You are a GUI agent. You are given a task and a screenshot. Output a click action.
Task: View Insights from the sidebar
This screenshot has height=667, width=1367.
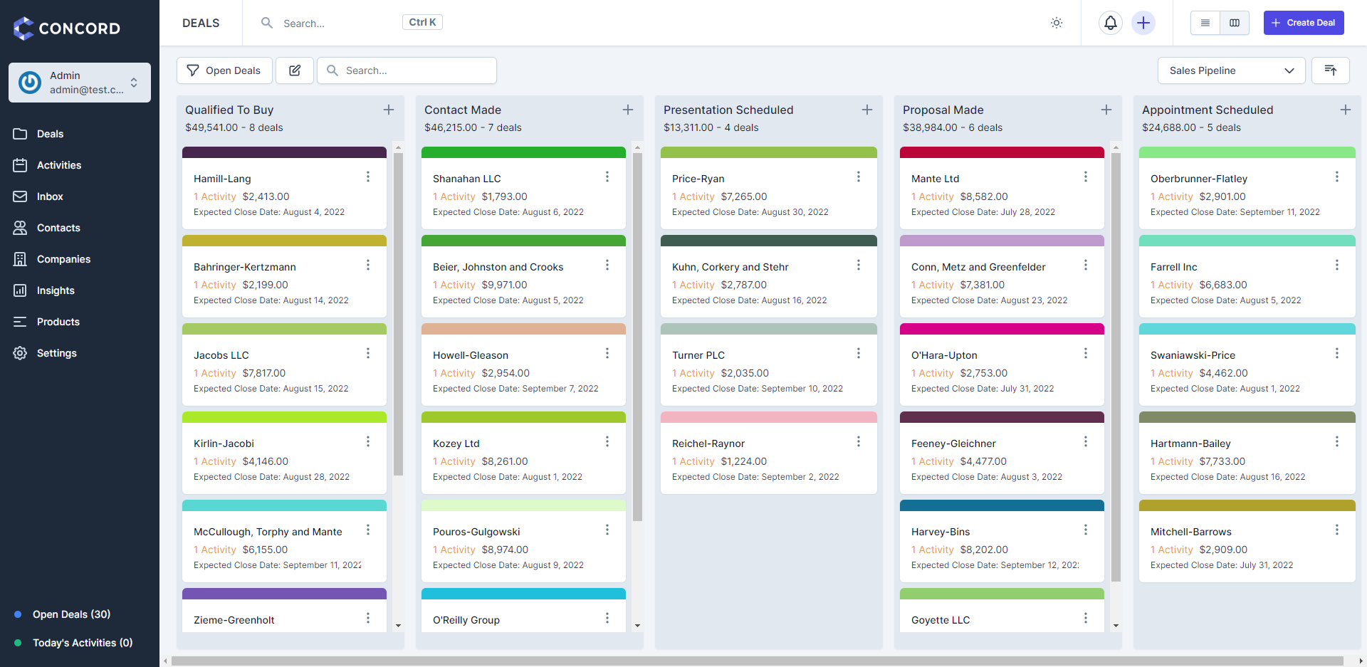56,290
